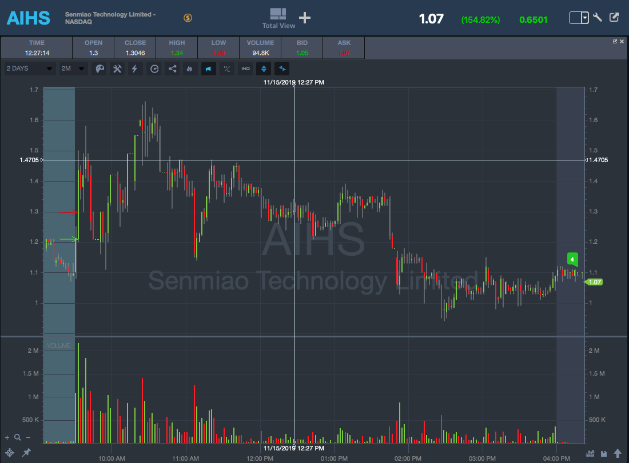Click the 10:00 AM time axis label
This screenshot has height=463, width=629.
click(x=112, y=458)
